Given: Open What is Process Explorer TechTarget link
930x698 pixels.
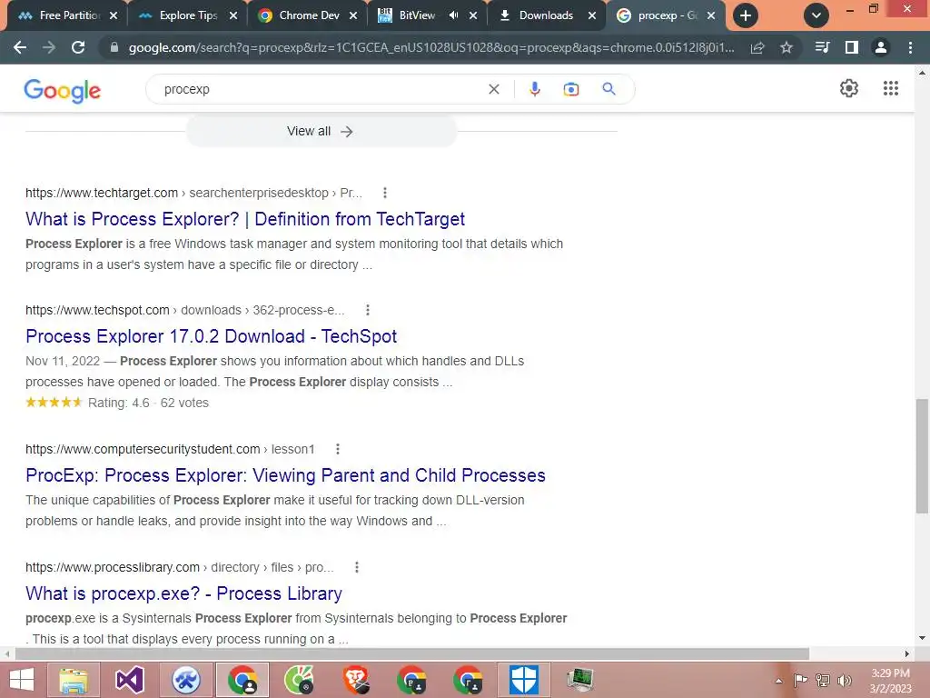Looking at the screenshot, I should point(245,219).
